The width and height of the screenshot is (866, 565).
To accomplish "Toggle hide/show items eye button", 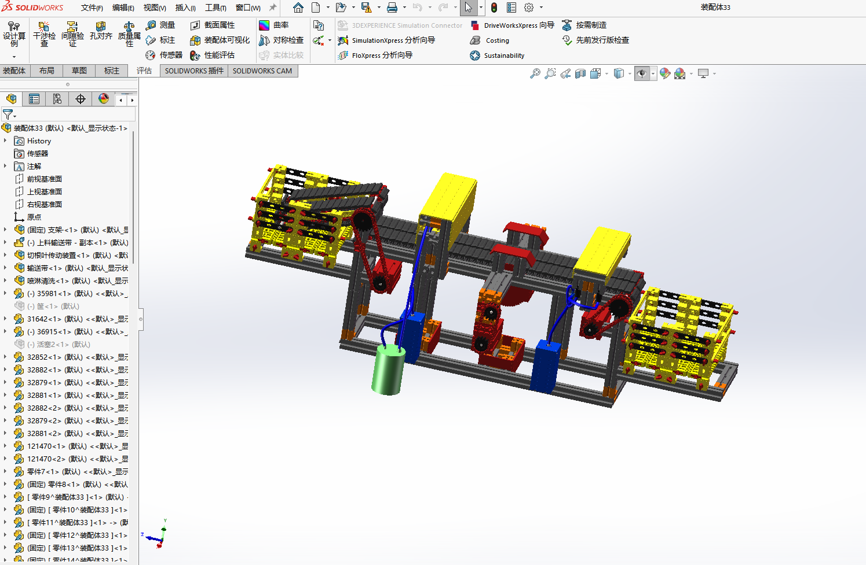I will (x=641, y=73).
